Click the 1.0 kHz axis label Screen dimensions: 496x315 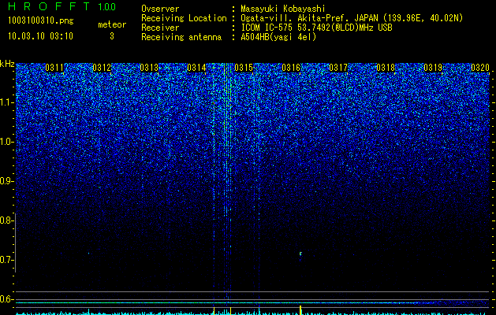pos(6,142)
